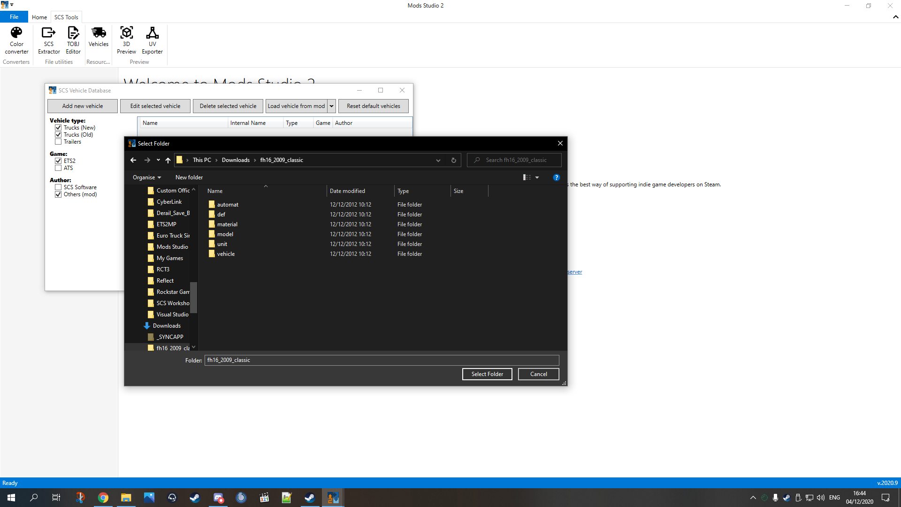Open the help question mark icon
The height and width of the screenshot is (507, 901).
556,177
